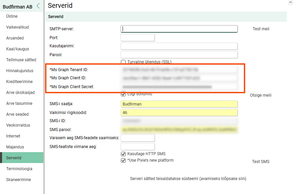293x194 pixels.
Task: Click the Test meil button
Action: tap(261, 29)
